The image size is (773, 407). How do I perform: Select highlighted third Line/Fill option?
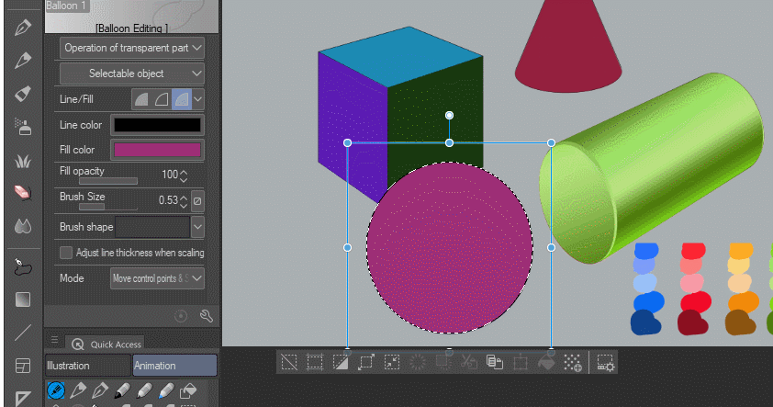(182, 99)
